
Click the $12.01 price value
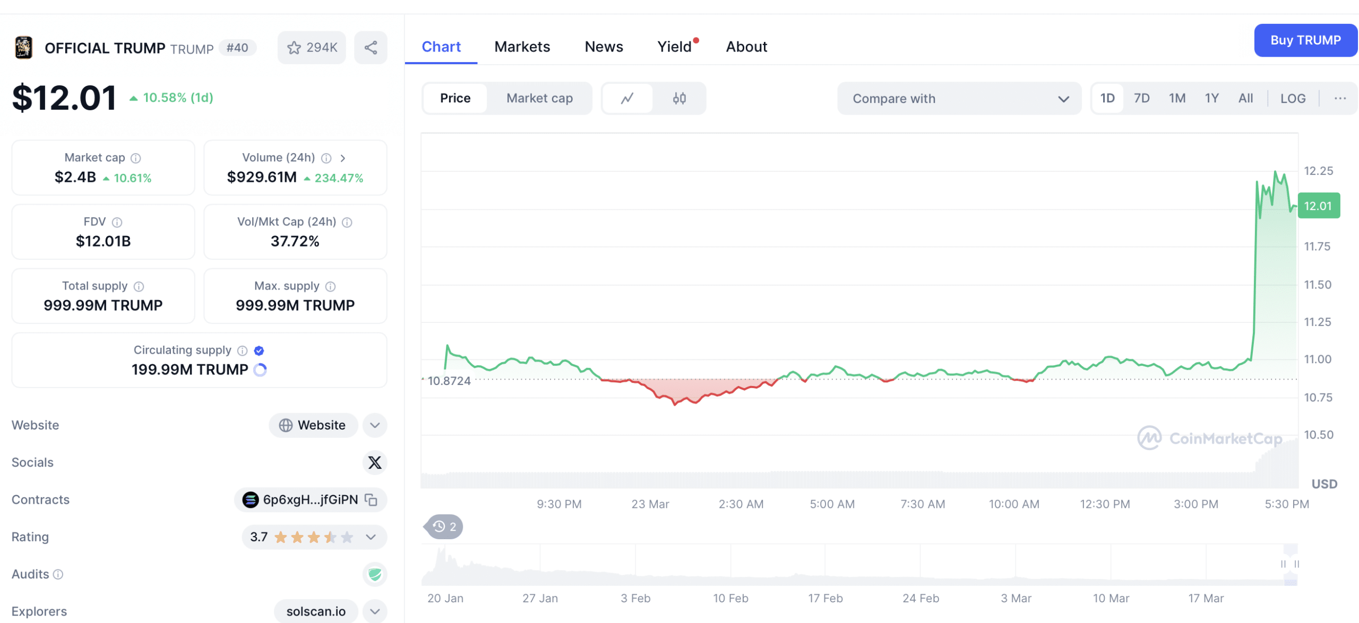(64, 98)
